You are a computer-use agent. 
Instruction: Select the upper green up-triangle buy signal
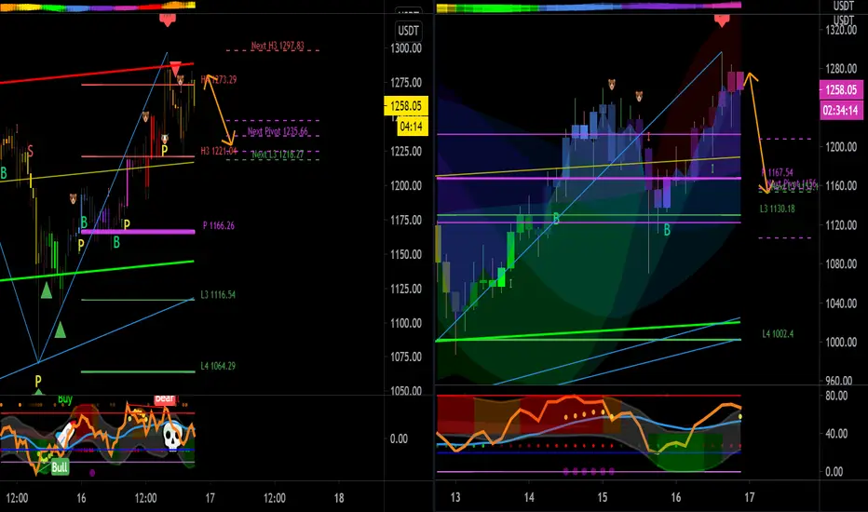pos(47,290)
